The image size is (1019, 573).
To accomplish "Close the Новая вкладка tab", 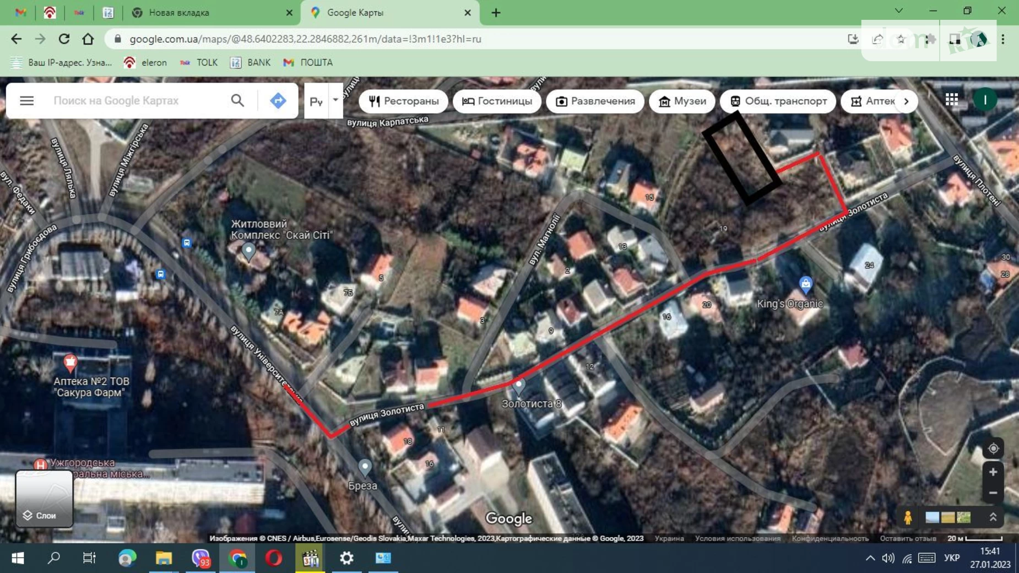I will [x=289, y=12].
